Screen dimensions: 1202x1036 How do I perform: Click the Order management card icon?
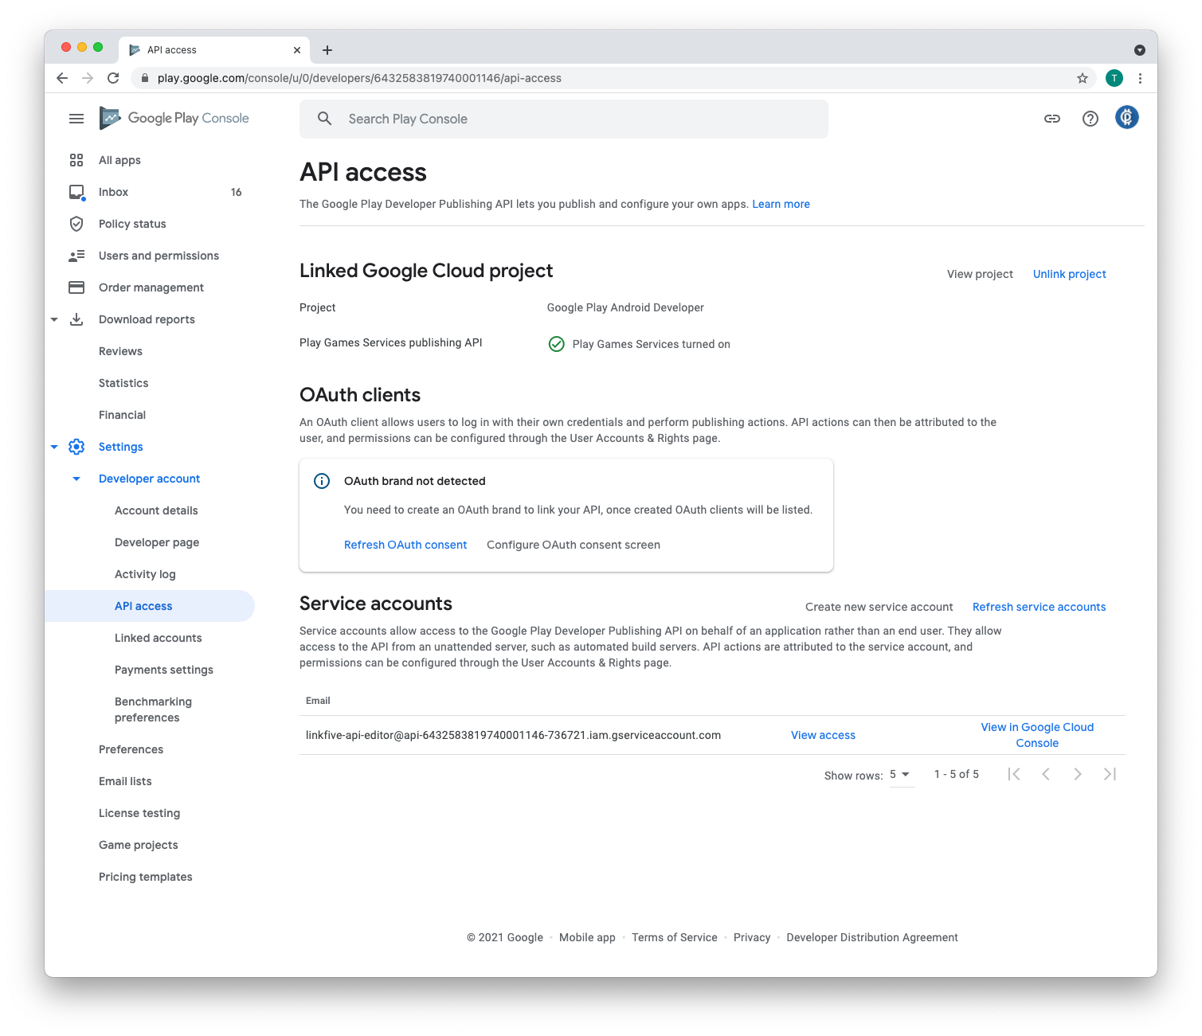point(76,287)
